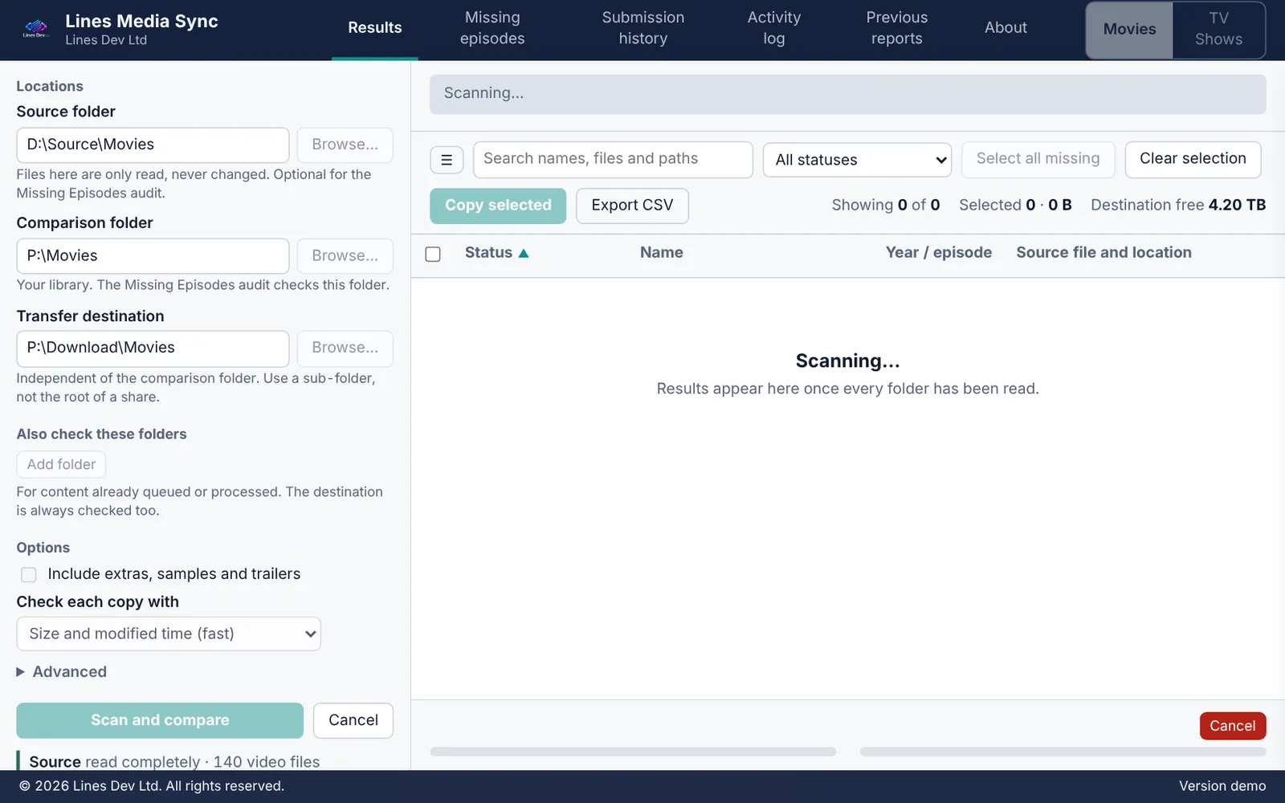The image size is (1285, 803).
Task: Sort by Year / episode column header
Action: tap(938, 253)
